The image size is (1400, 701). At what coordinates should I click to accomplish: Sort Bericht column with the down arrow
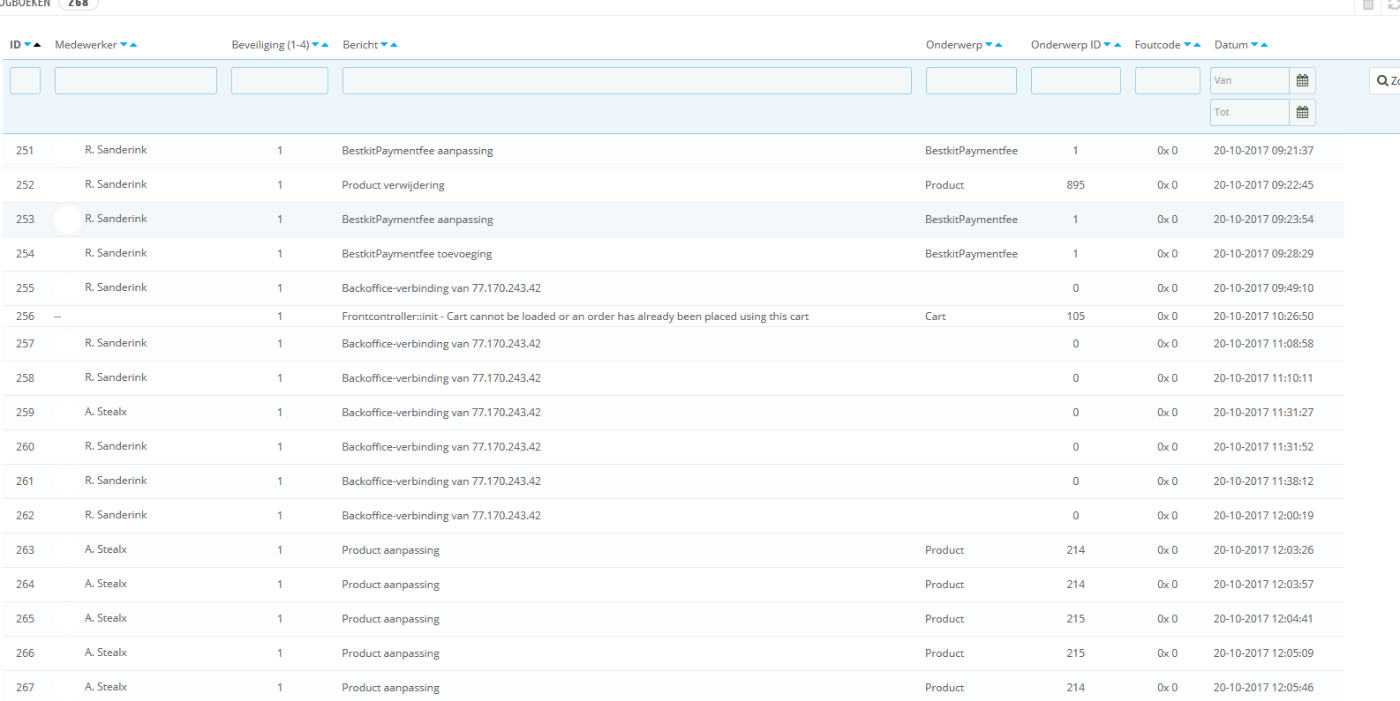click(384, 45)
